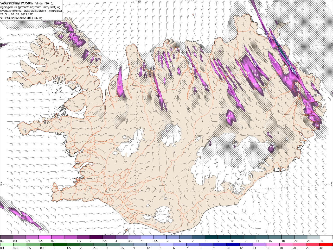Pick the upper scale swatch between 2 and 2.5
The image size is (333, 250).
pos(96,237)
